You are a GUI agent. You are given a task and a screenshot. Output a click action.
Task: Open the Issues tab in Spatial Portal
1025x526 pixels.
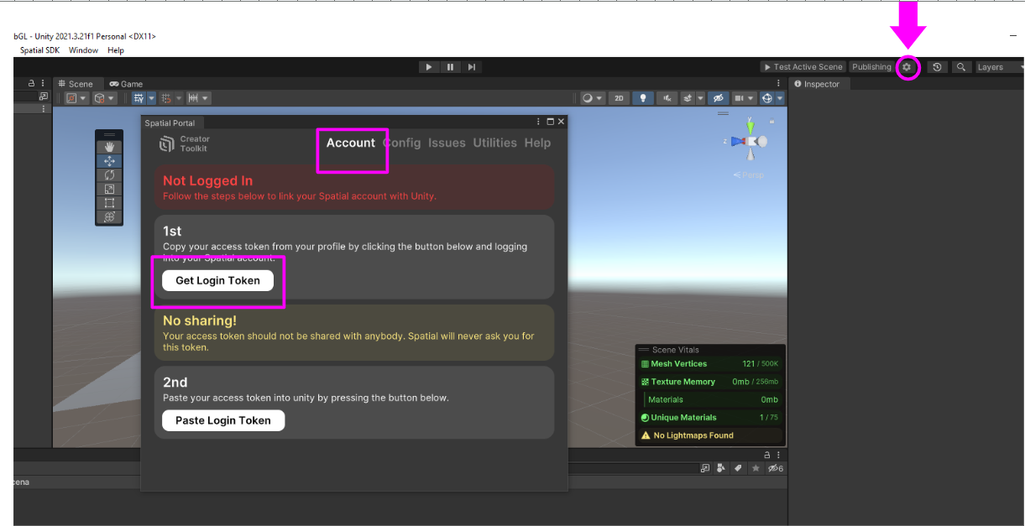point(447,143)
